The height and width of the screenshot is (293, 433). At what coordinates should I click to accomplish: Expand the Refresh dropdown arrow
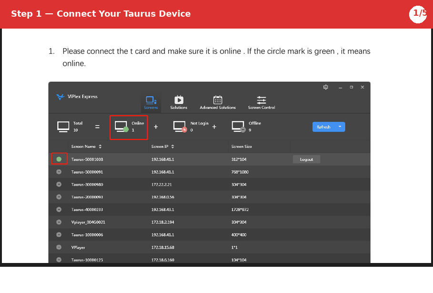(340, 127)
